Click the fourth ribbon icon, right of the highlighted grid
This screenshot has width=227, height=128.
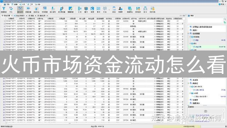[28, 10]
